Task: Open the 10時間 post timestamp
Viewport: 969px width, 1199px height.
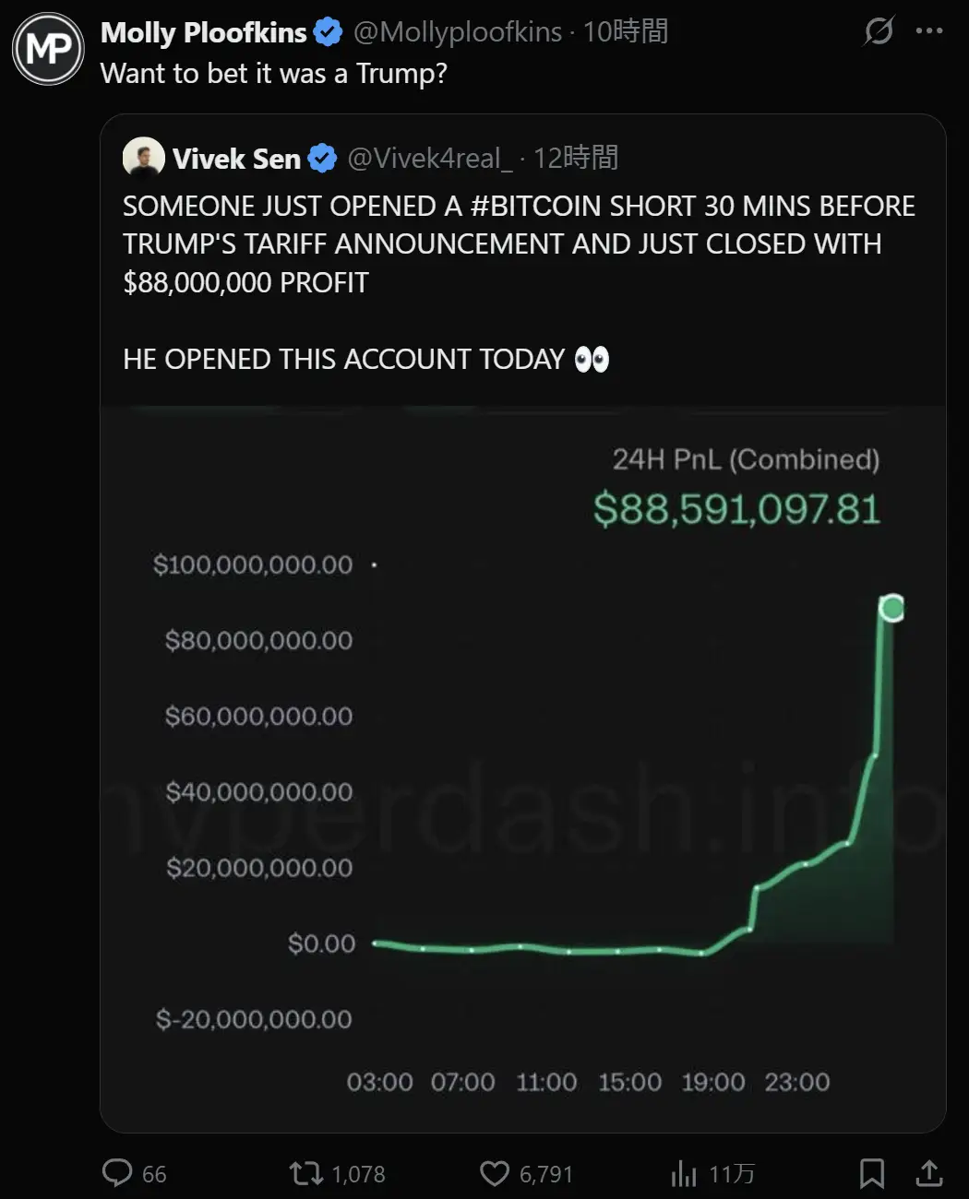Action: point(626,32)
